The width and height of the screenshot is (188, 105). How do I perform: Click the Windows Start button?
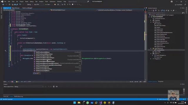click(x=75, y=103)
